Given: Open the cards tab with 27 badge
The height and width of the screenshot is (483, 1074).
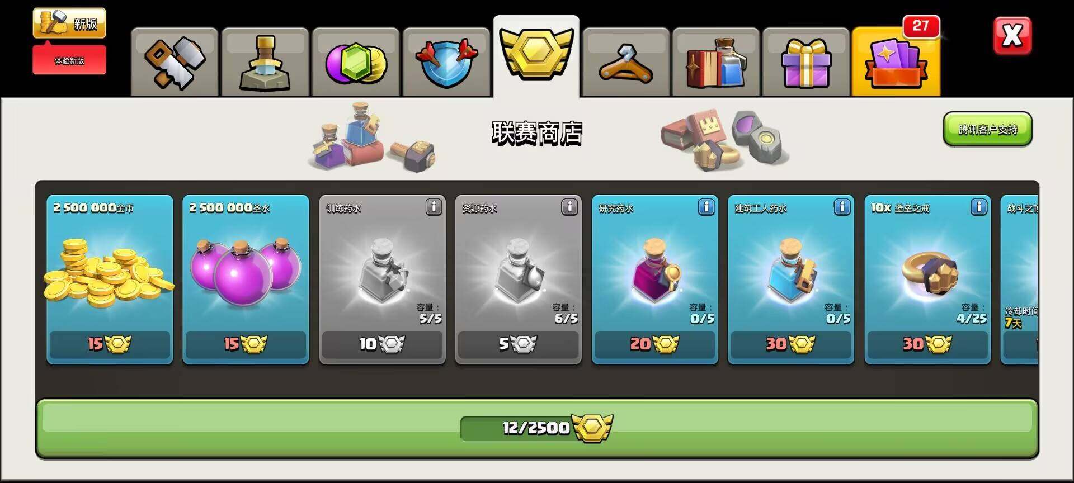Looking at the screenshot, I should tap(896, 62).
